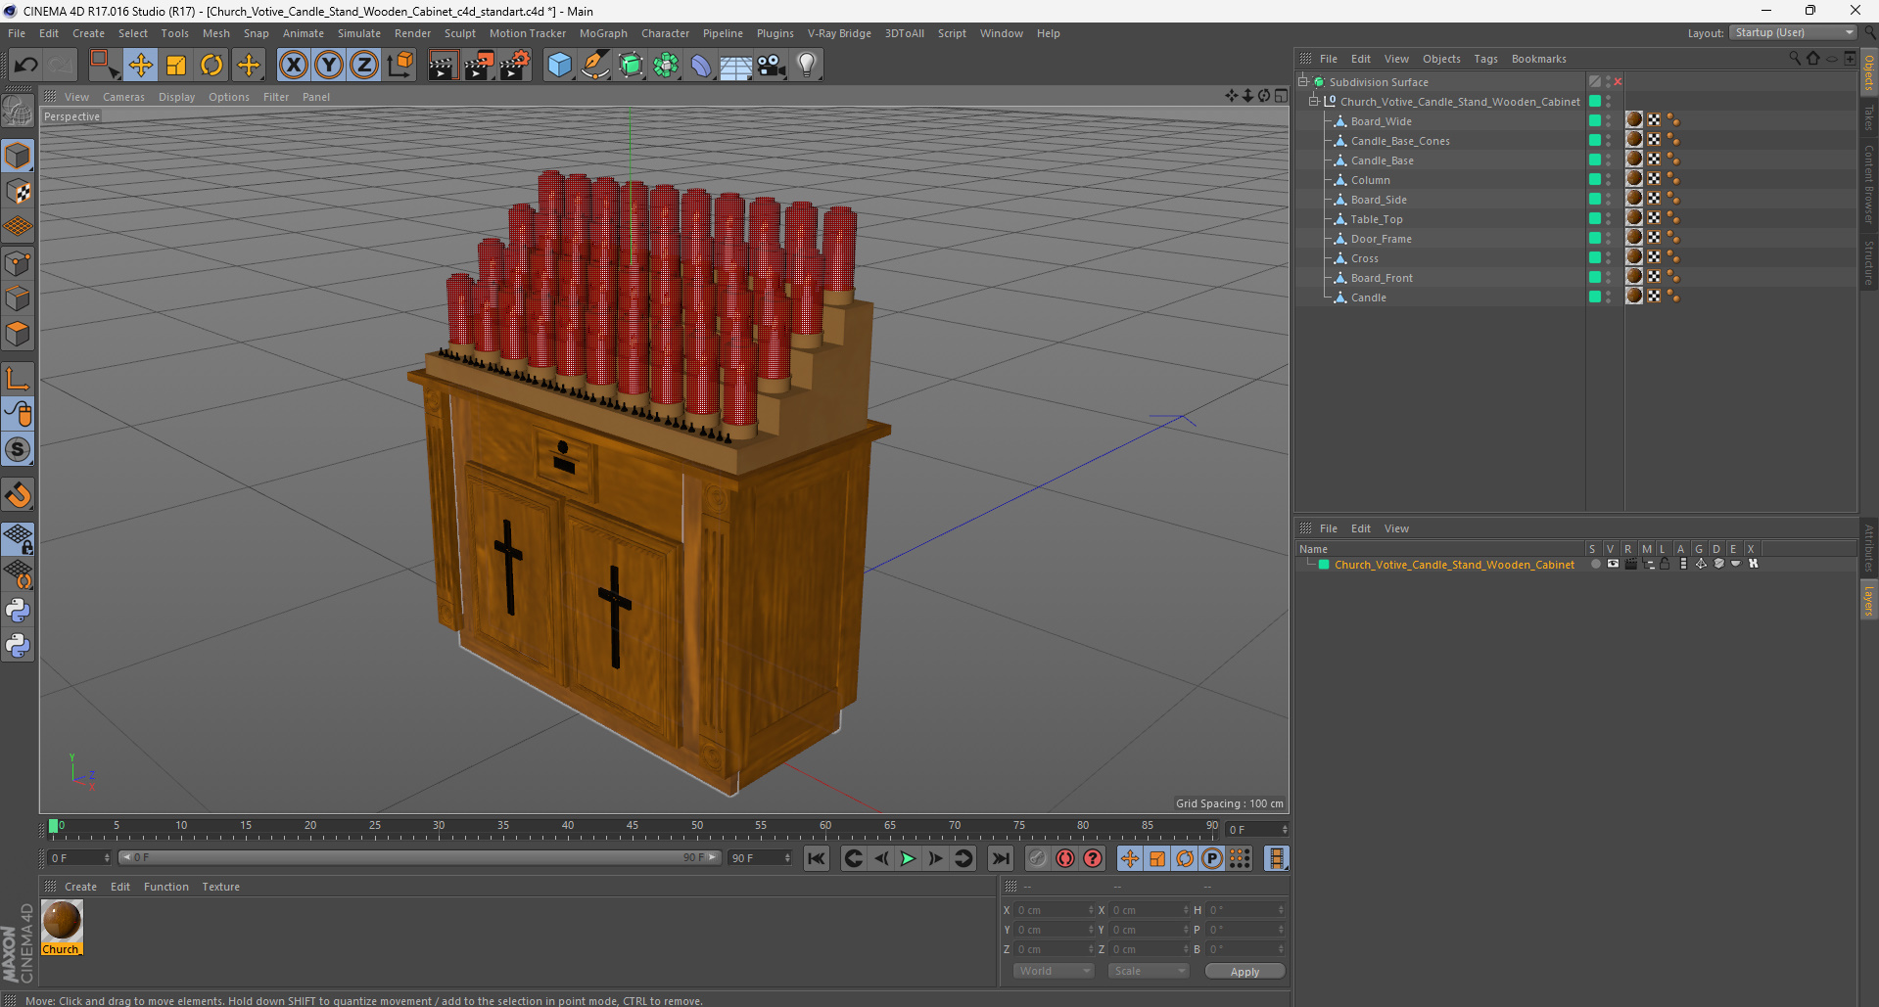Click Record Active Objects button
Image resolution: width=1879 pixels, height=1007 pixels.
tap(1037, 858)
